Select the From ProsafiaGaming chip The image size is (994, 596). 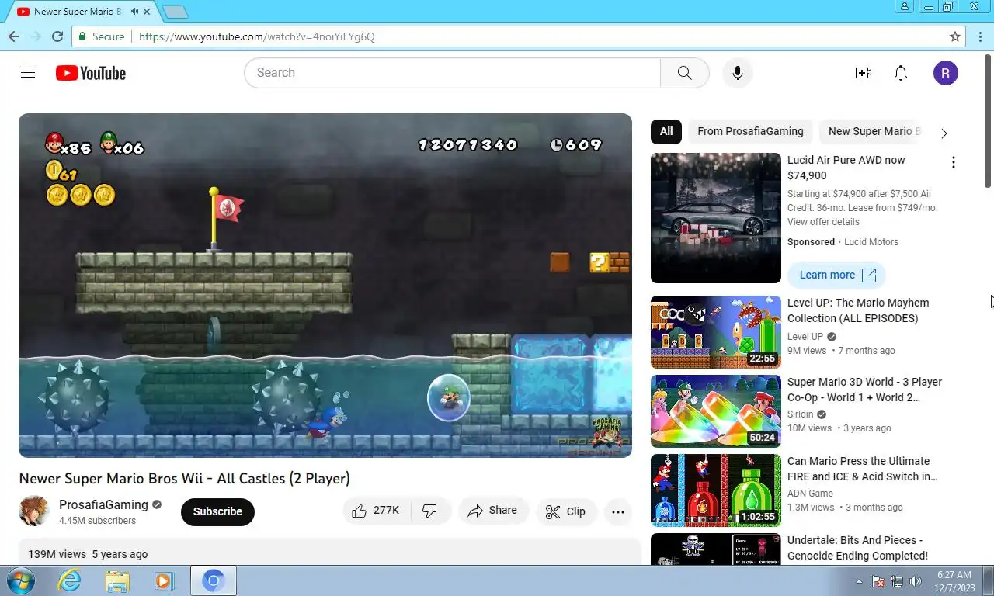(750, 131)
